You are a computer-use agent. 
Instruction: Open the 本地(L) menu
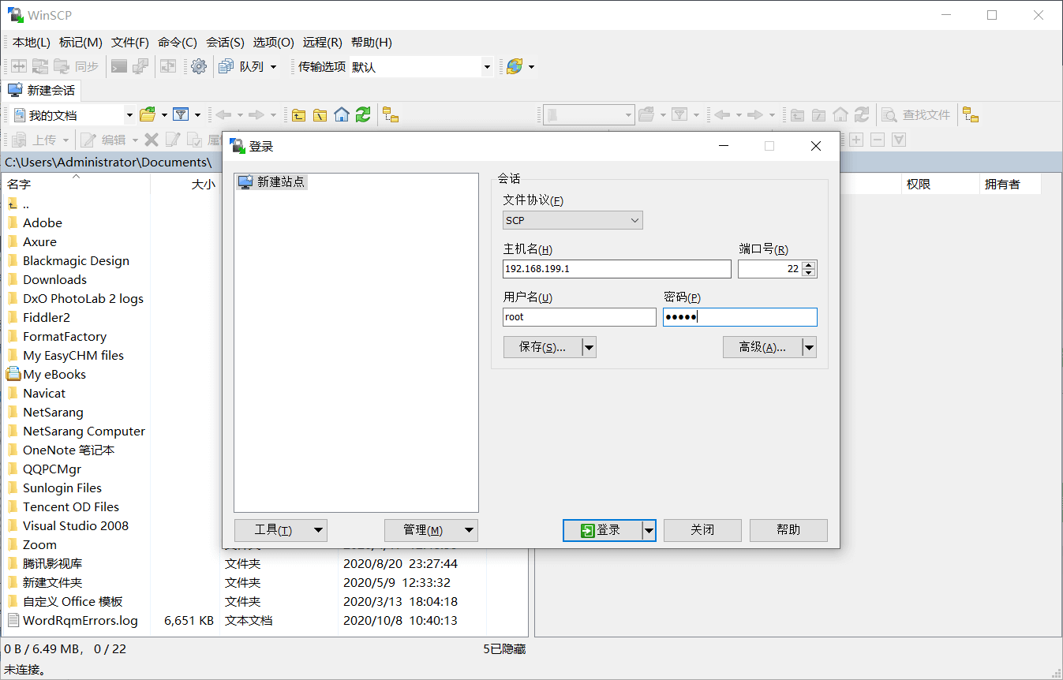click(32, 43)
